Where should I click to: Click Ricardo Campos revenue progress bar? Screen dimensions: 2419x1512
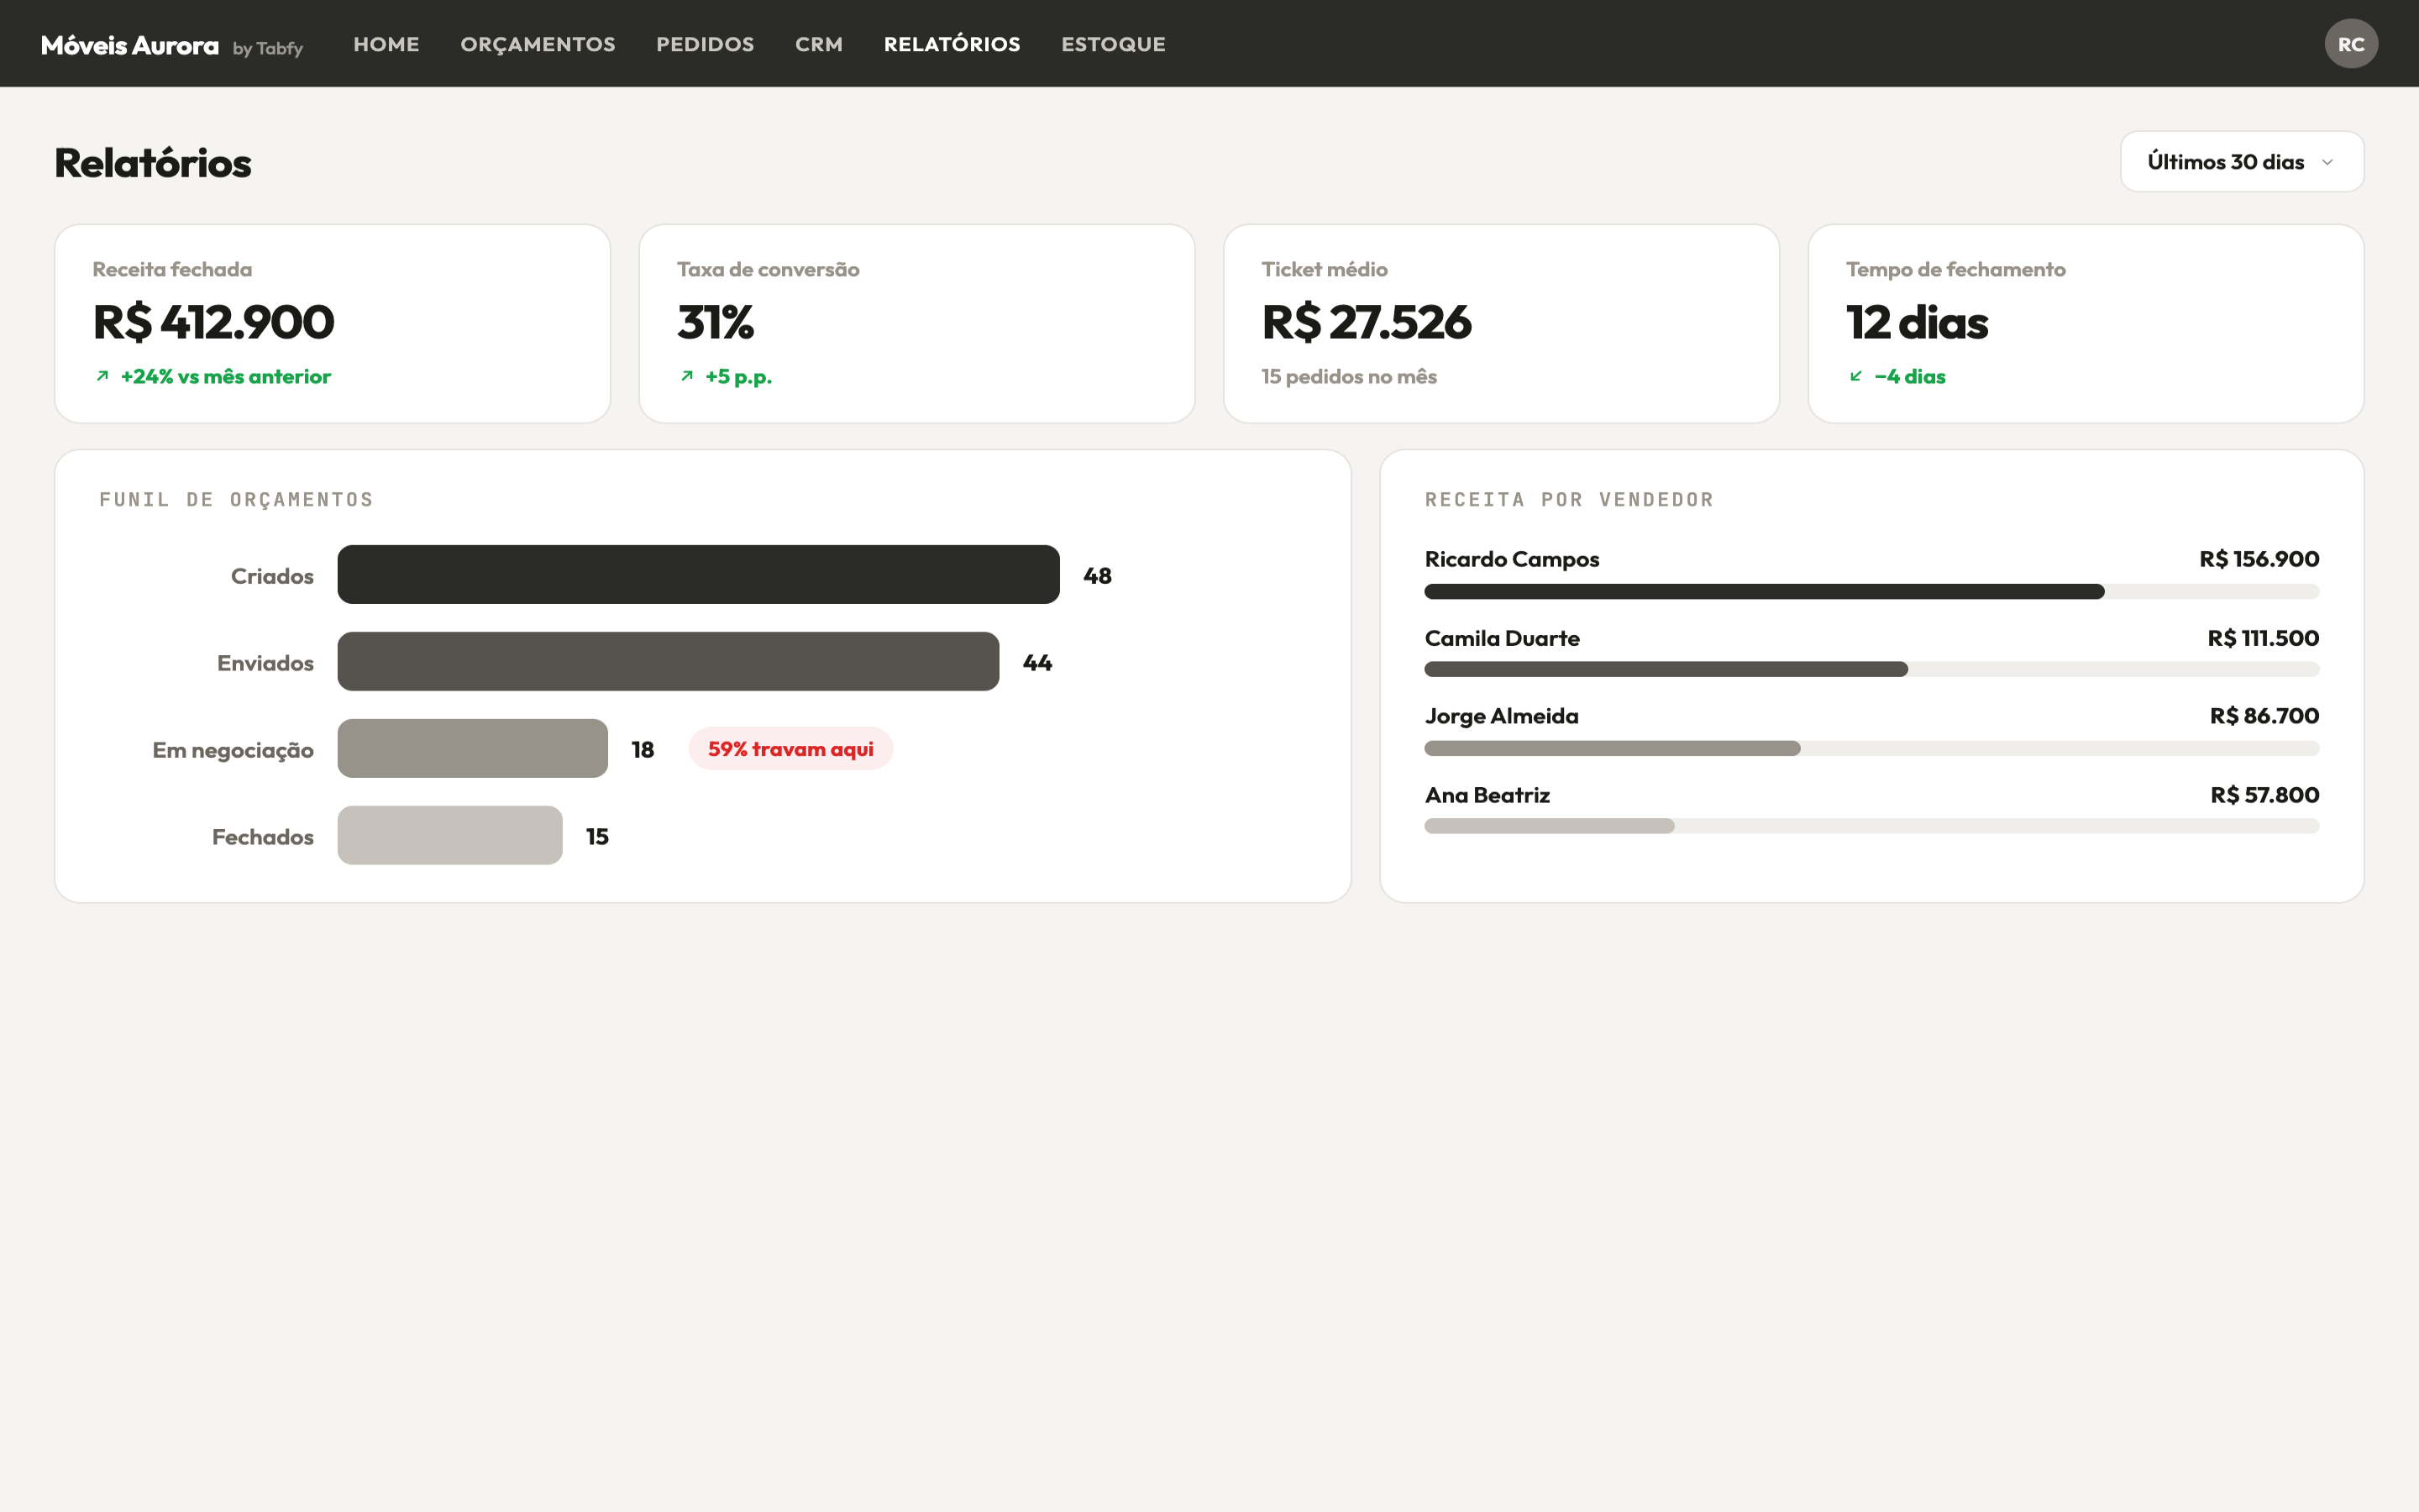coord(1871,592)
